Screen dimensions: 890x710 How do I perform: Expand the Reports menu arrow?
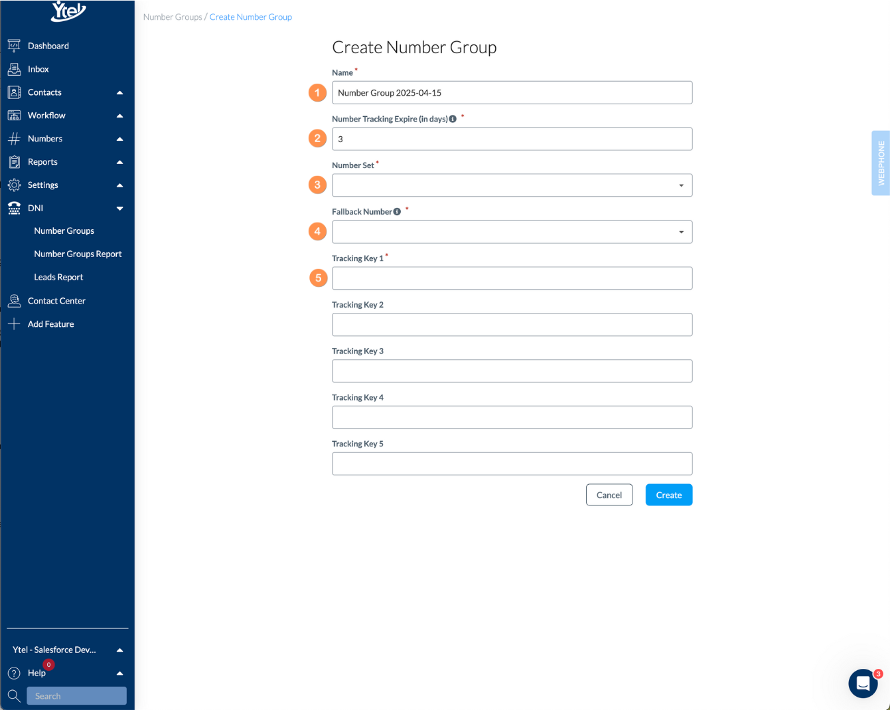click(120, 163)
